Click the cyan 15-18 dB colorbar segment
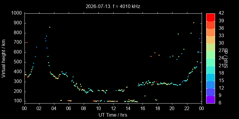This screenshot has height=119, width=239. (x=211, y=77)
